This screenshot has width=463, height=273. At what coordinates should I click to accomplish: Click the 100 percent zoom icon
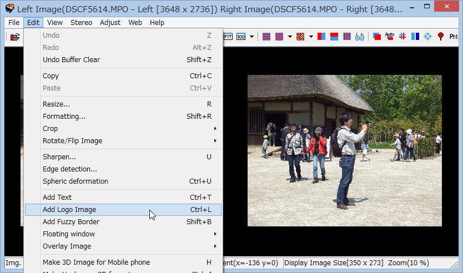tap(241, 37)
